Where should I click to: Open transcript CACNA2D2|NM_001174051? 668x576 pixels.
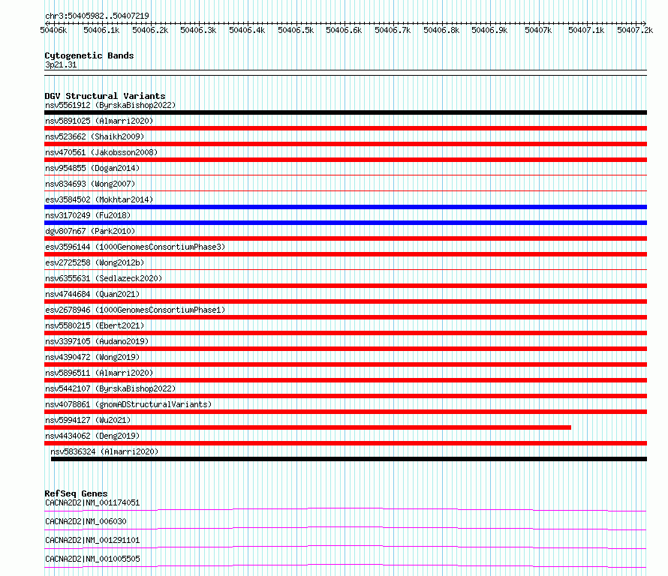coord(92,502)
